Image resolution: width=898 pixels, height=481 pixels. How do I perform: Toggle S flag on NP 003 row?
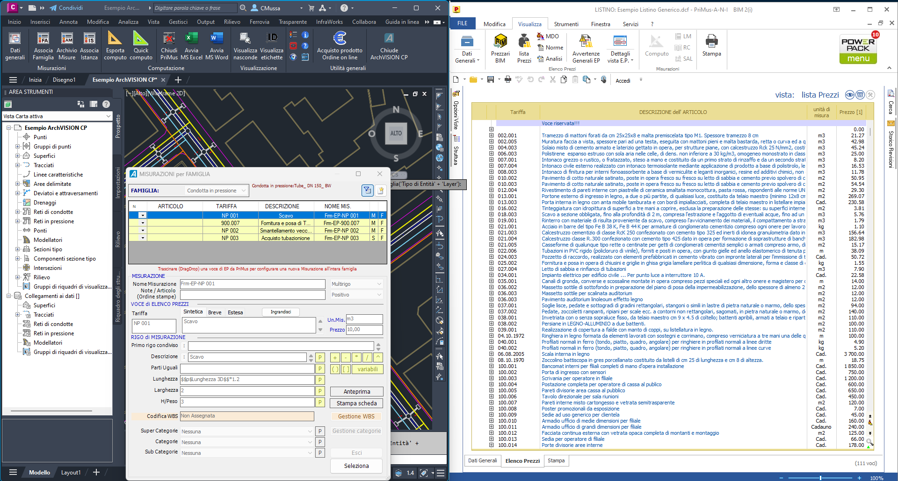373,238
